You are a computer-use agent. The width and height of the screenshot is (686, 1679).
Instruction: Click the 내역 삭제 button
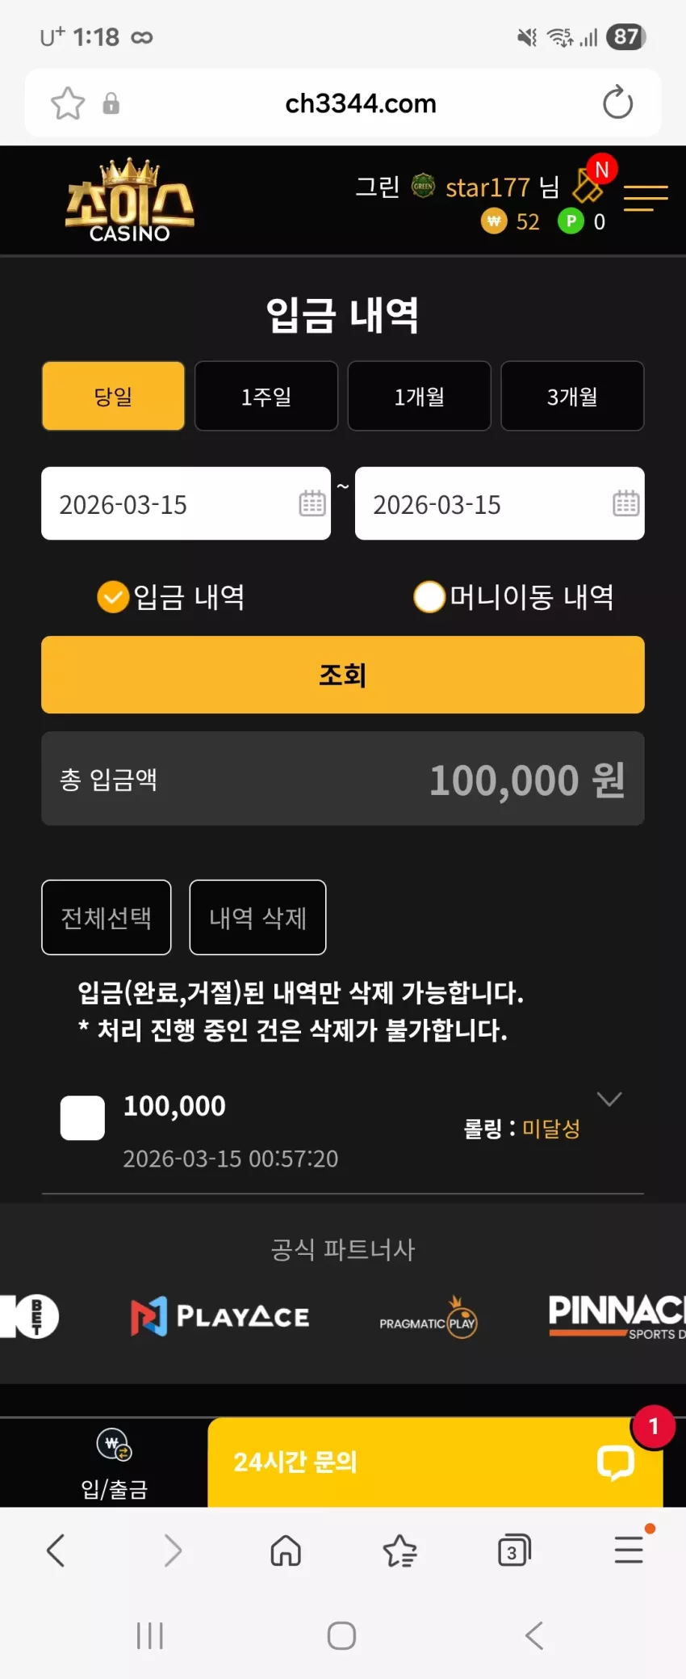click(x=257, y=917)
